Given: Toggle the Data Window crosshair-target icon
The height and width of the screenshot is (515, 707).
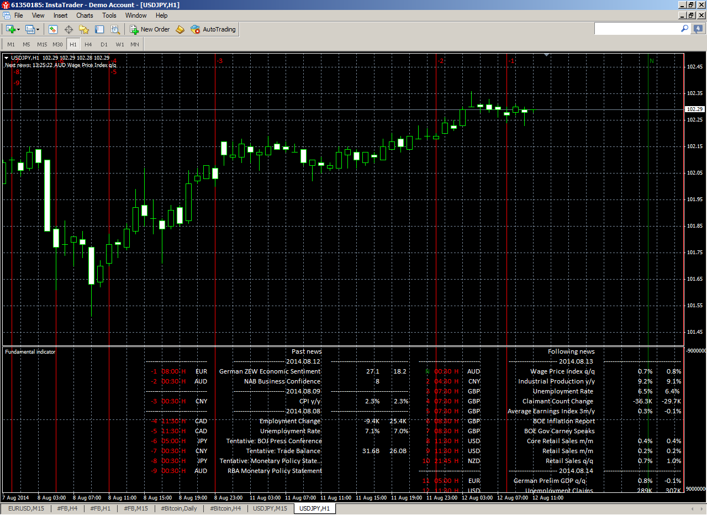Looking at the screenshot, I should click(69, 29).
